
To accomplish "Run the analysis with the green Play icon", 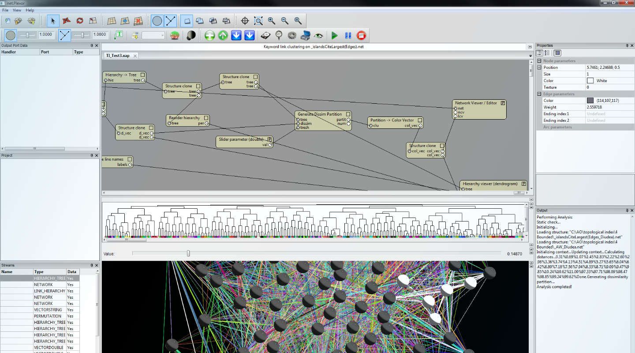I will [334, 35].
